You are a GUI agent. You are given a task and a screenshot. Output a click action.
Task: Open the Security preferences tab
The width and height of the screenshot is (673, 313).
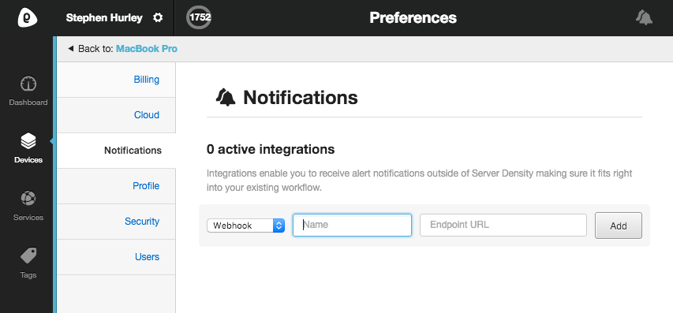[x=116, y=222]
